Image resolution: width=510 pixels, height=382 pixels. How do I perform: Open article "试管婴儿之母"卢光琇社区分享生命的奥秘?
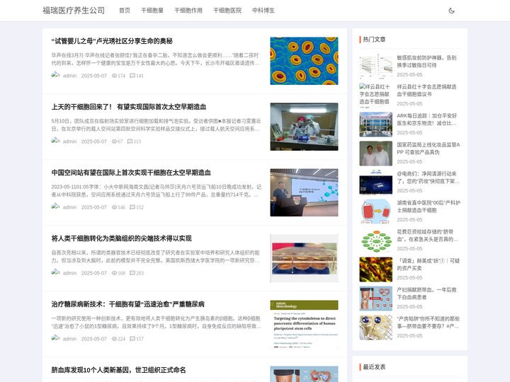click(112, 41)
